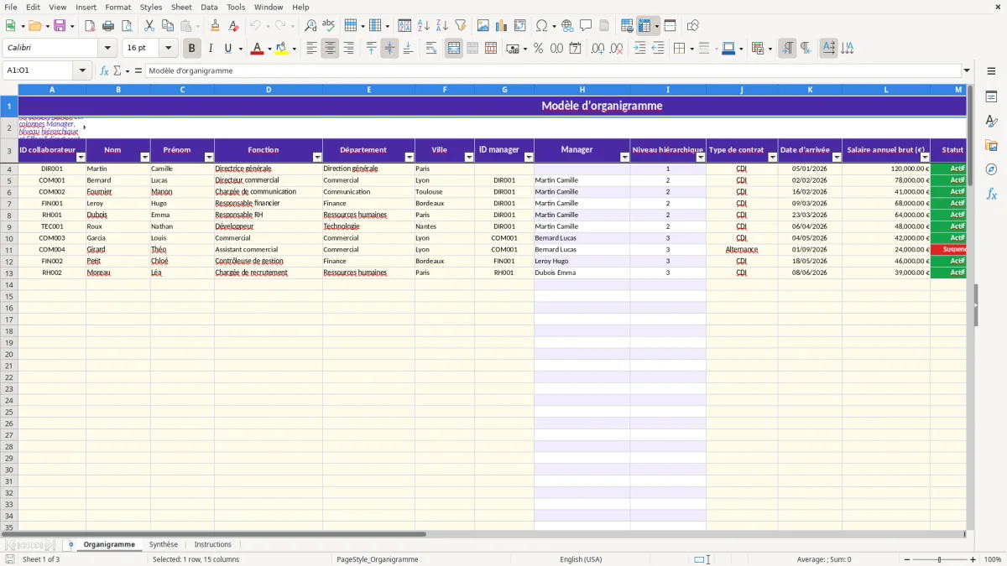Insert special character Omega icon
1007x566 pixels.
coord(541,26)
